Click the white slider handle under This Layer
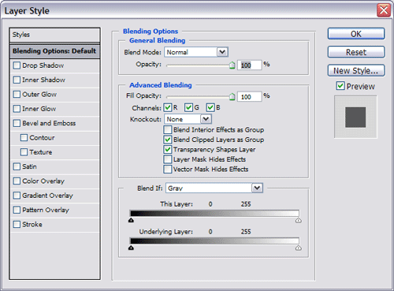This screenshot has height=291, width=394. pos(299,220)
